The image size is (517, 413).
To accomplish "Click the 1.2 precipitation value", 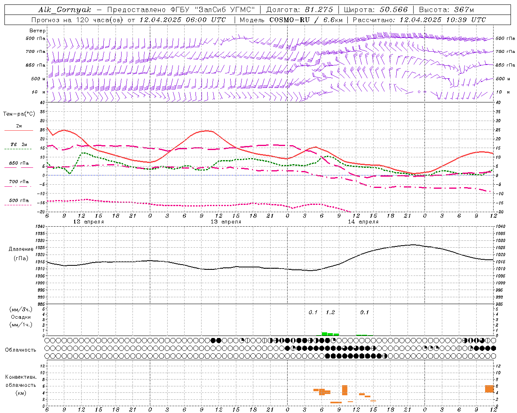I will (330, 312).
